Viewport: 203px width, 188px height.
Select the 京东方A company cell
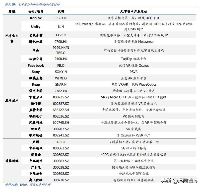point(36,97)
